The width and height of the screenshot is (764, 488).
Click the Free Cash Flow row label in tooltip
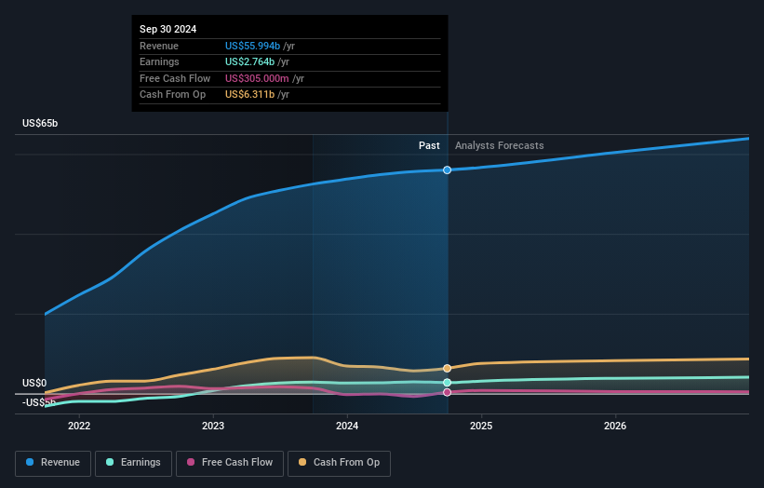click(175, 78)
